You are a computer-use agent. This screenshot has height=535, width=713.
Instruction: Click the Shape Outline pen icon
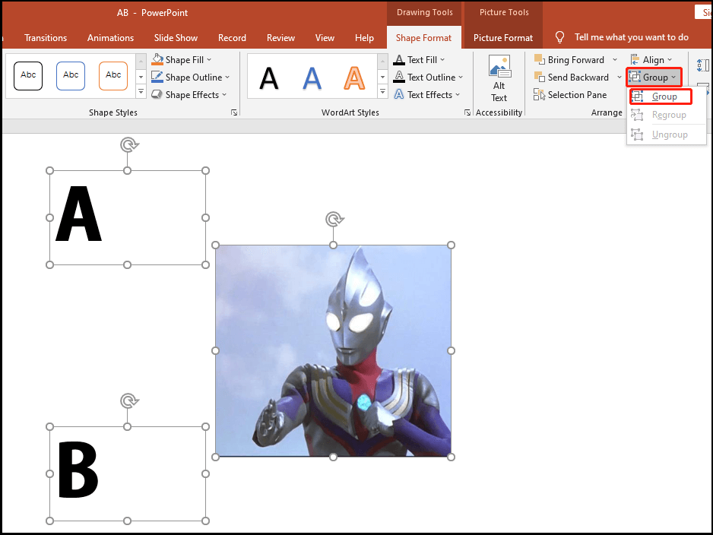pyautogui.click(x=157, y=77)
